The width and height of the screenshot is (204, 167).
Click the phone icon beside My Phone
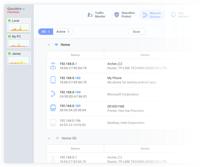(x=53, y=80)
